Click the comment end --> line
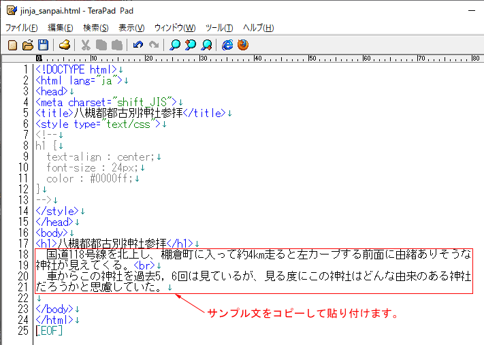 (44, 200)
